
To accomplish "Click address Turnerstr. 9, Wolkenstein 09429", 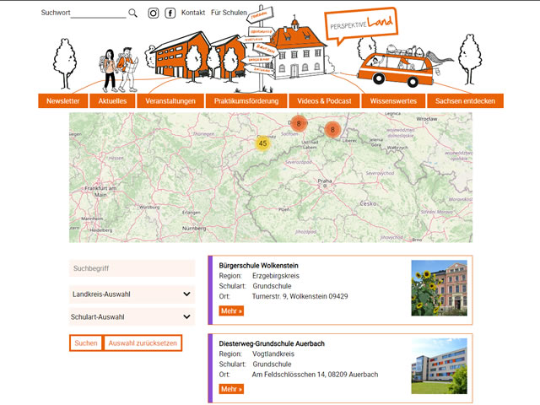I will click(x=300, y=296).
